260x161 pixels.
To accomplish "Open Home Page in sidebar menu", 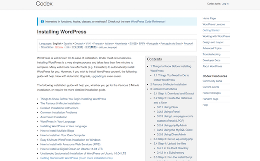I will coord(209,18).
